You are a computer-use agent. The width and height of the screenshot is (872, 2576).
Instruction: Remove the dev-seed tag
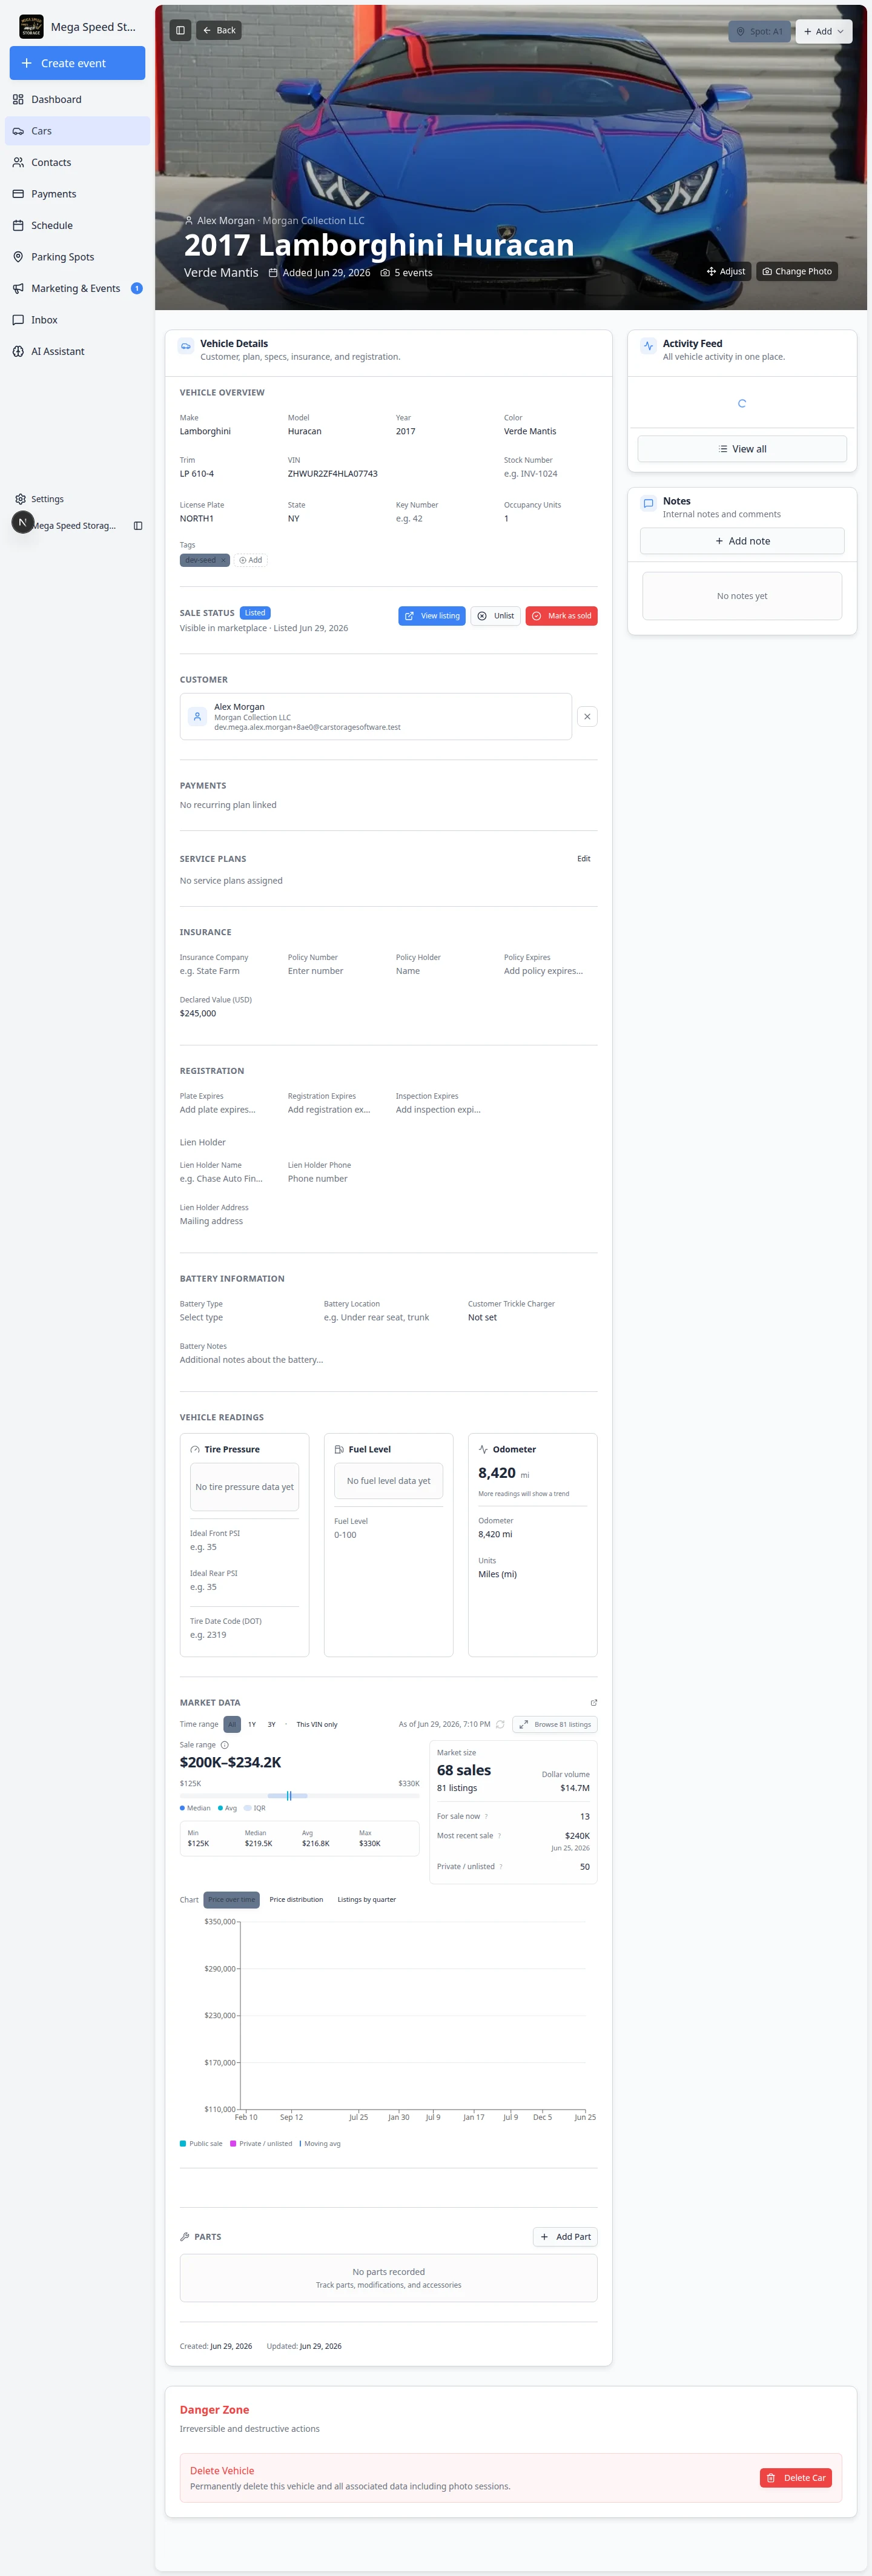point(223,560)
